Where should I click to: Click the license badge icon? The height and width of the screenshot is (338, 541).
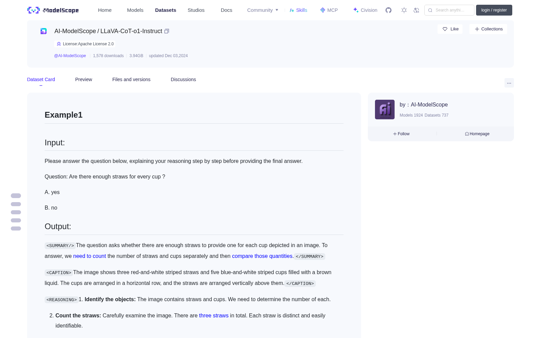pos(59,44)
